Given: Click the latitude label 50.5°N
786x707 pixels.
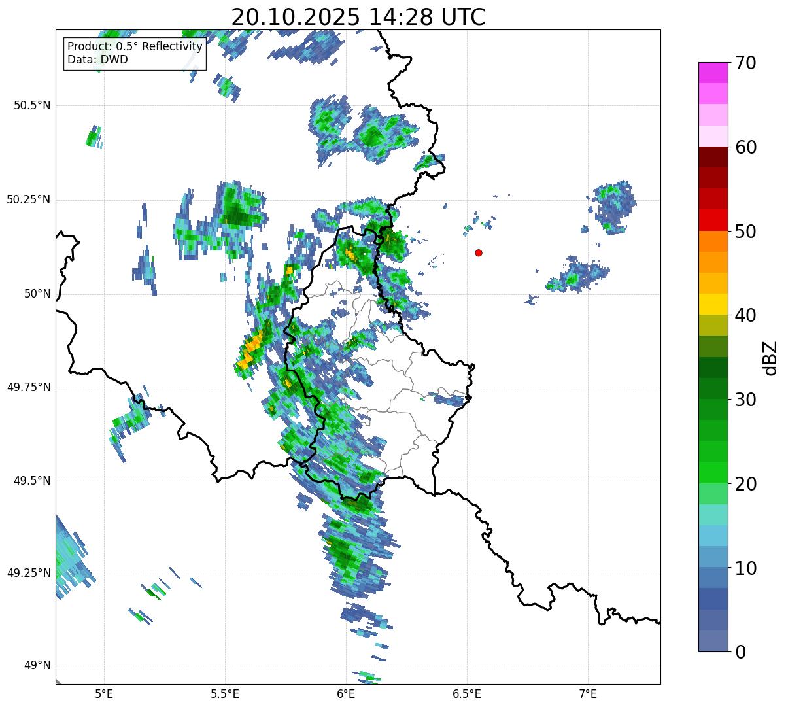Looking at the screenshot, I should (x=32, y=105).
